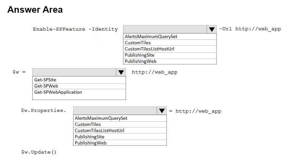
Task: Open the $w.Properties dropdown arrow
Action: click(x=162, y=111)
